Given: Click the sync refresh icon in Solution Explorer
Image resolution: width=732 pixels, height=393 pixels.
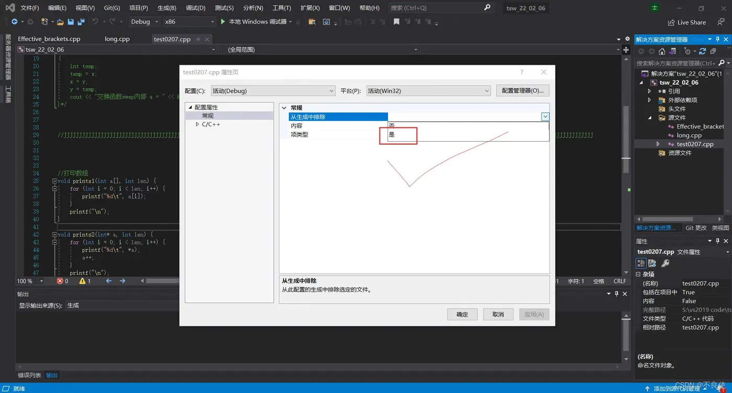Looking at the screenshot, I should [703, 51].
